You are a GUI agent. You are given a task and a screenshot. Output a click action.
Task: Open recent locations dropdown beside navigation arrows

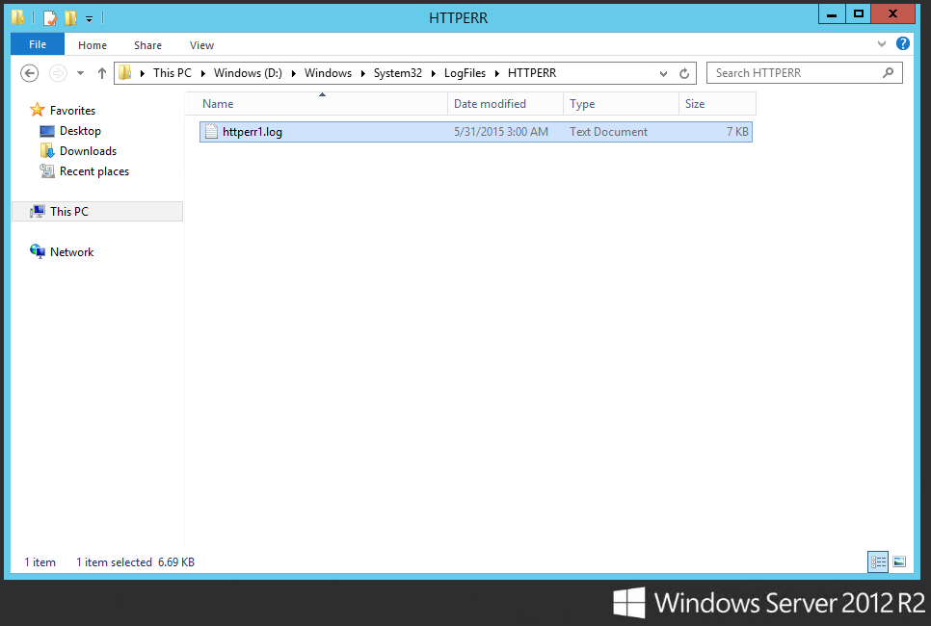click(80, 73)
